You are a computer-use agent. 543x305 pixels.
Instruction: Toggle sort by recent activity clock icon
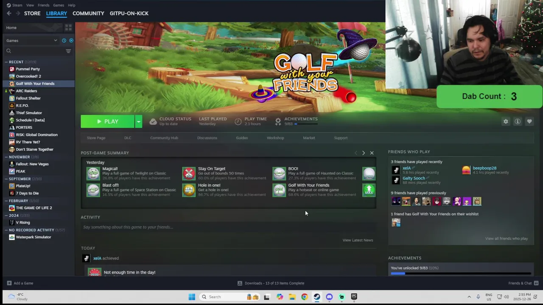click(x=64, y=40)
